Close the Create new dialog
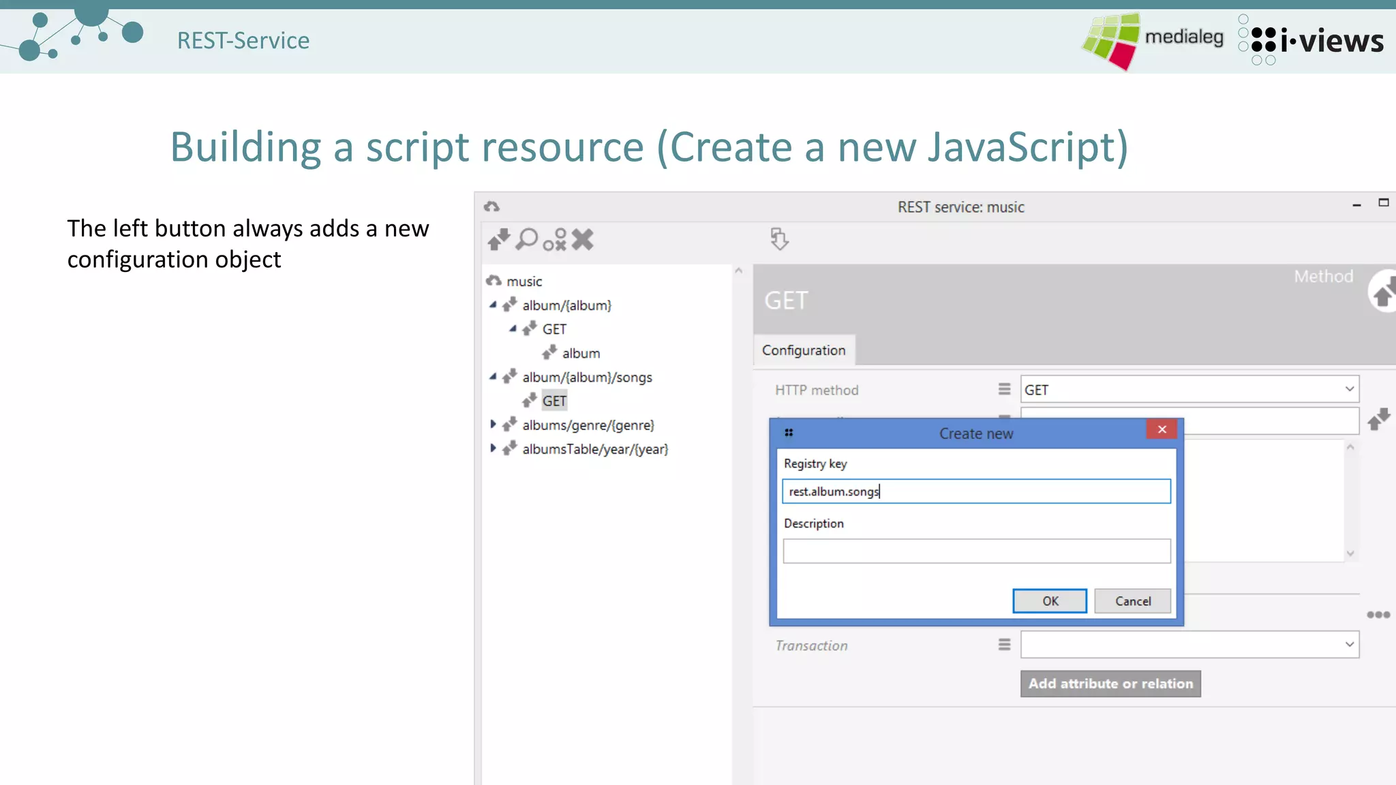 click(1162, 429)
